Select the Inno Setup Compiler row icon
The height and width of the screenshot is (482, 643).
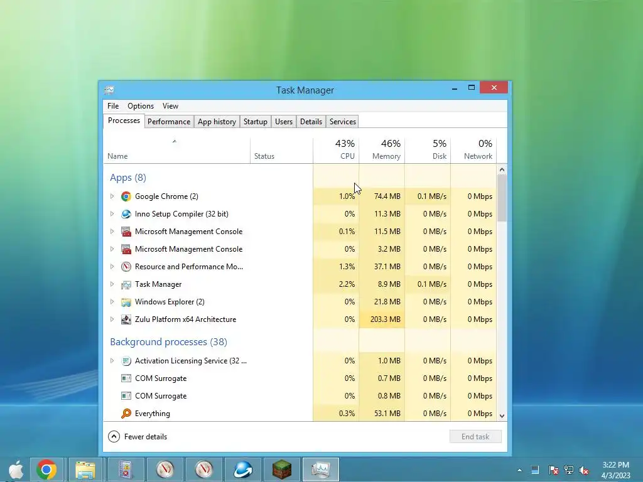point(126,214)
